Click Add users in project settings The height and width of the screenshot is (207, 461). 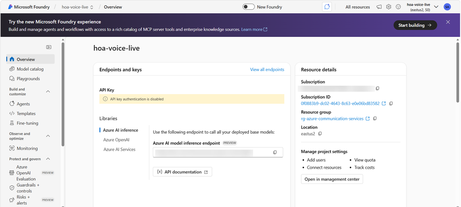316,160
